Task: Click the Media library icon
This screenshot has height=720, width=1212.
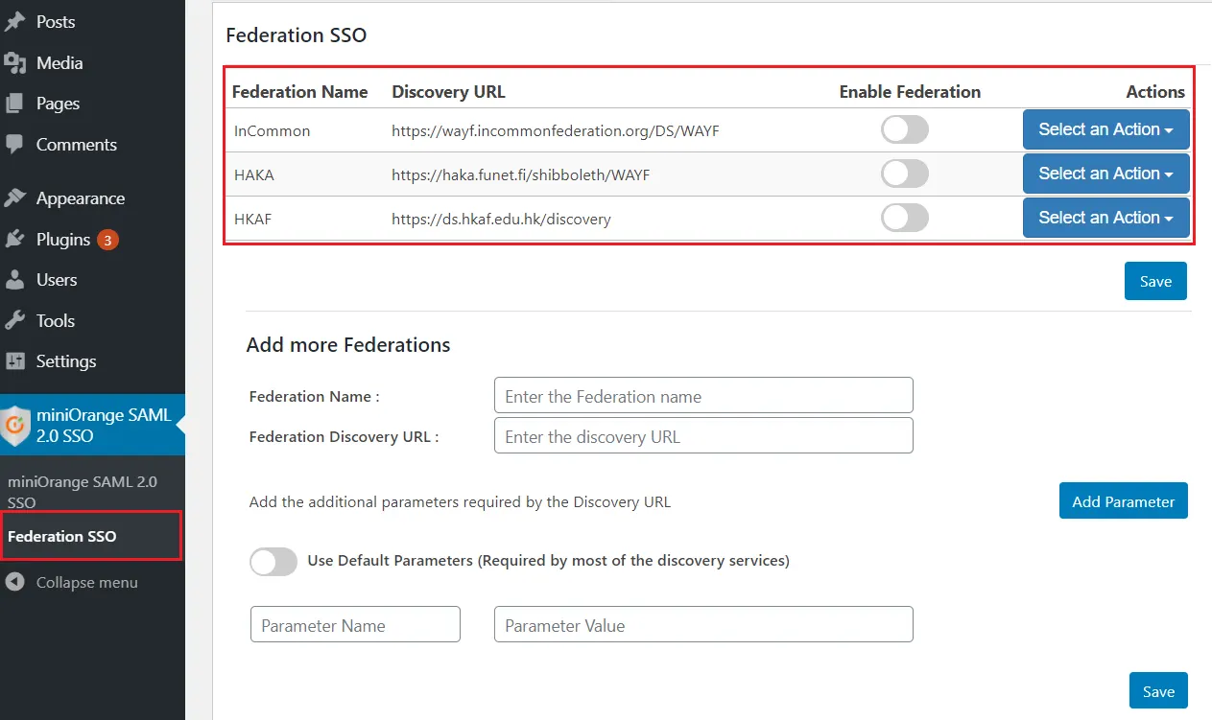Action: (14, 63)
